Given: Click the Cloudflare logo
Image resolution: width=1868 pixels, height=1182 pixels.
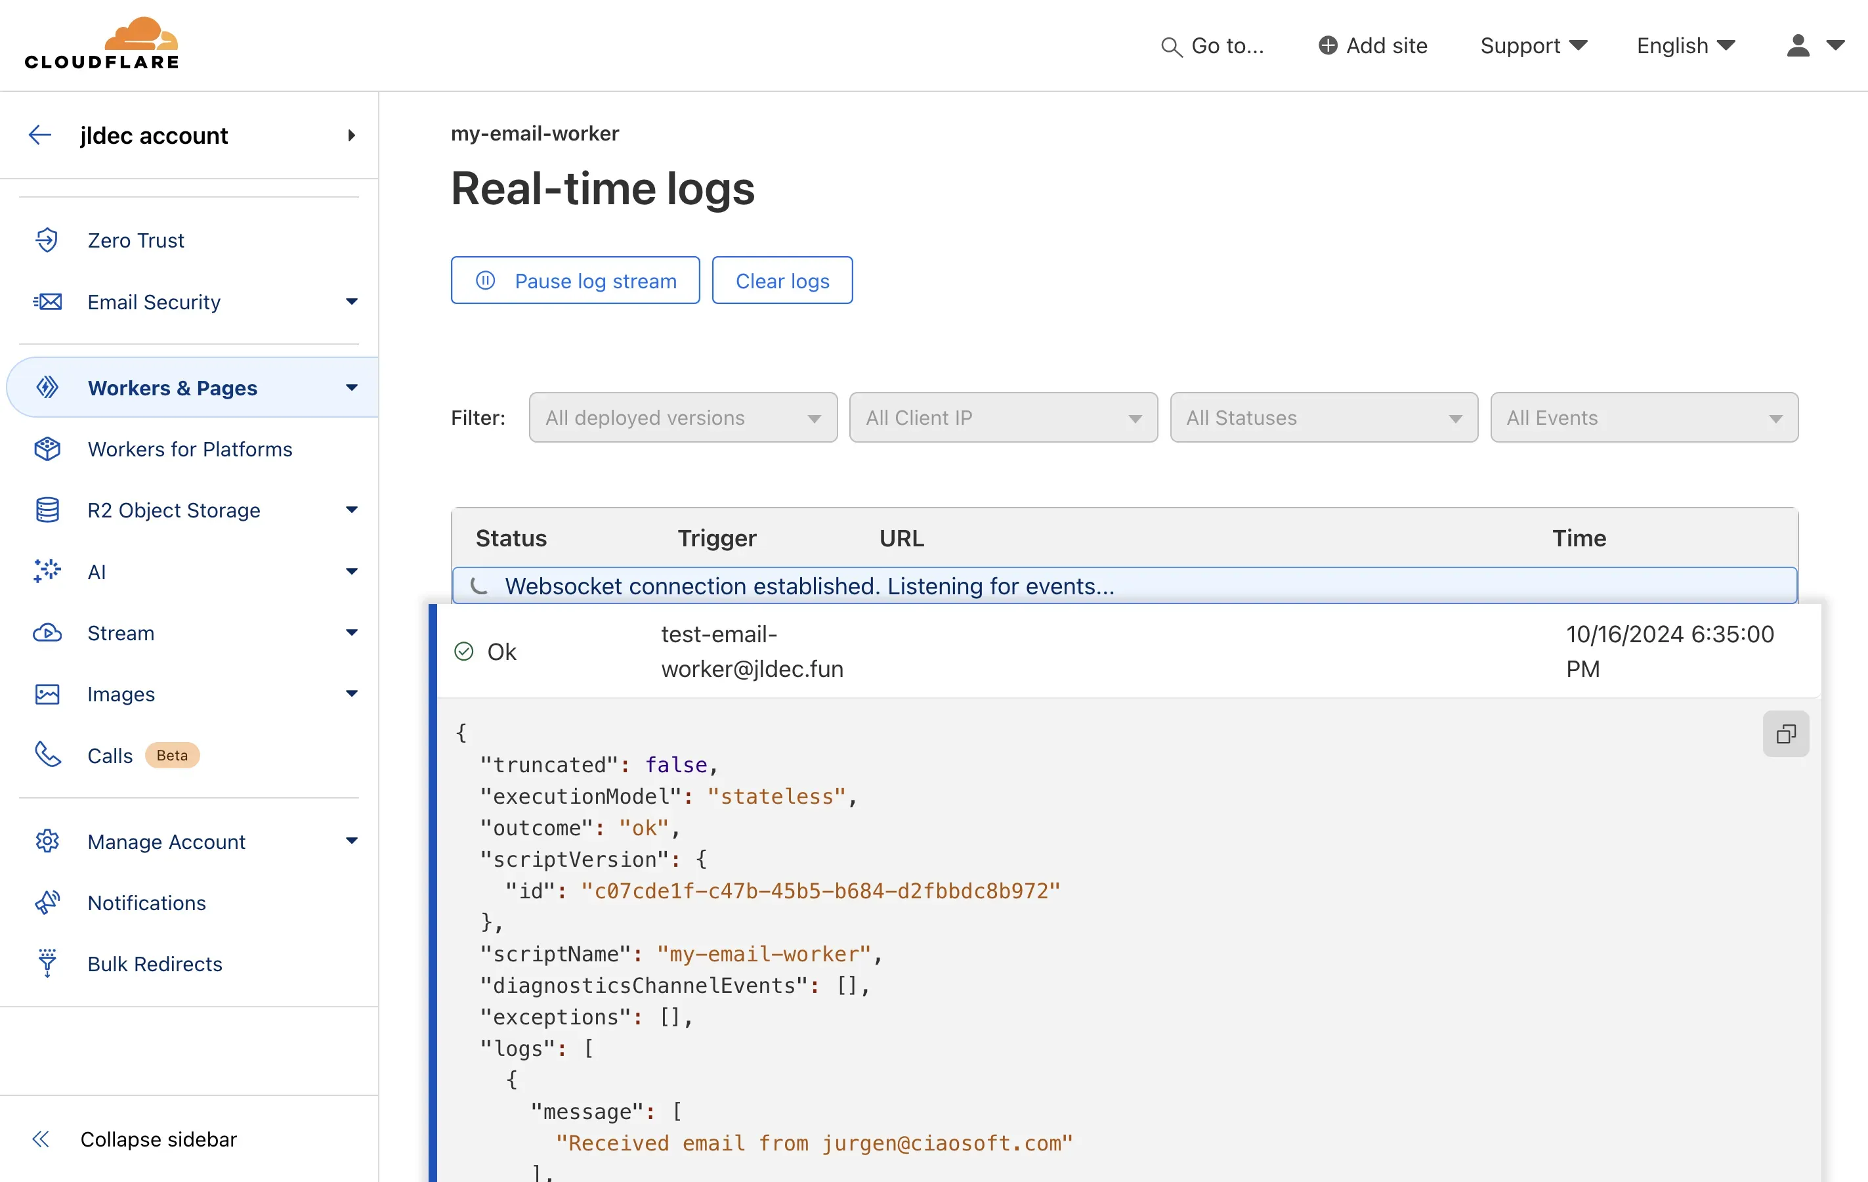Looking at the screenshot, I should [102, 43].
